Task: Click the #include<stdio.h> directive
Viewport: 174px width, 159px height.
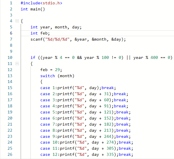Action: pyautogui.click(x=41, y=3)
